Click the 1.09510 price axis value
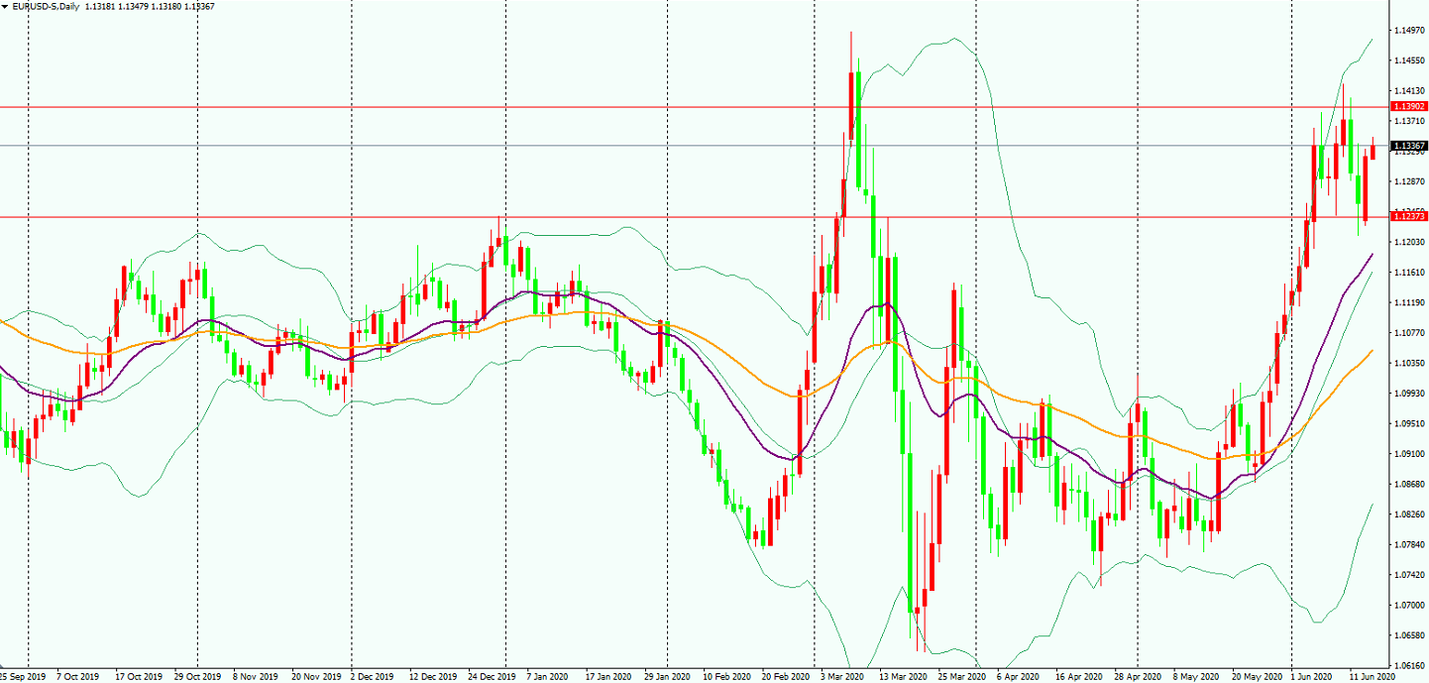1429x683 pixels. point(1409,423)
